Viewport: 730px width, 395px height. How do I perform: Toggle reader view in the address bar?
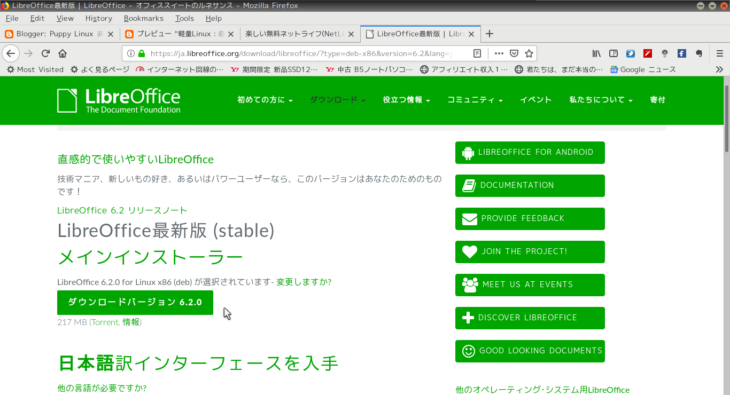[x=477, y=53]
